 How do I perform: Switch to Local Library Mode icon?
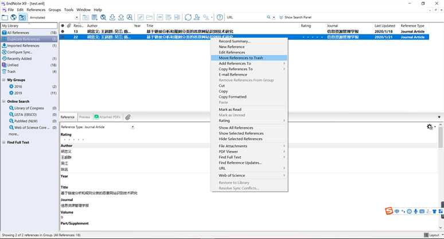[x=5, y=17]
